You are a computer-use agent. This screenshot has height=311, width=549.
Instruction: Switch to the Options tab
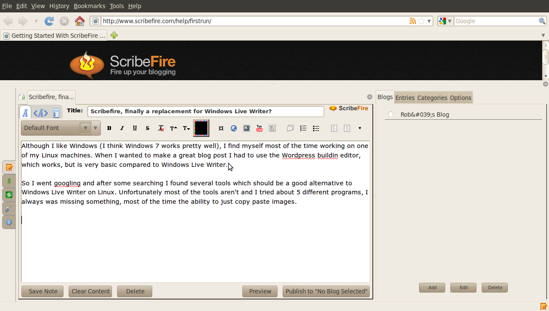(461, 98)
